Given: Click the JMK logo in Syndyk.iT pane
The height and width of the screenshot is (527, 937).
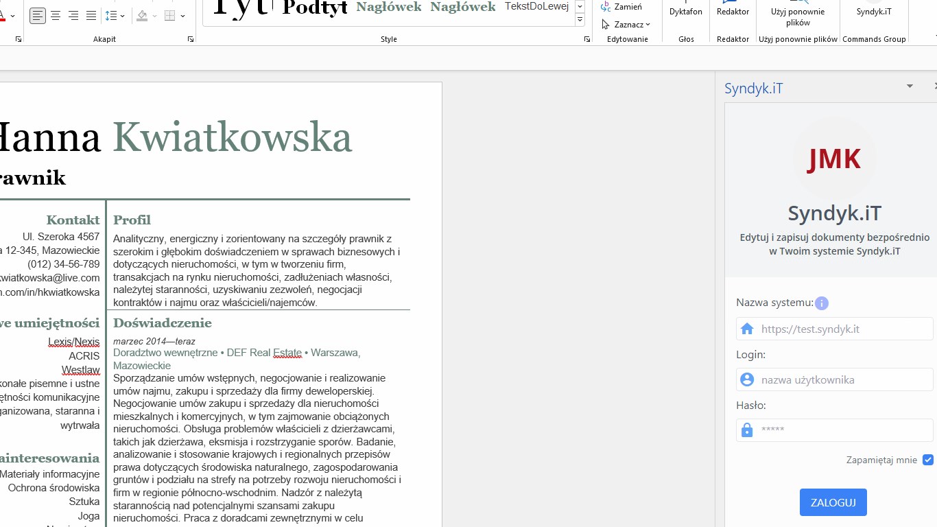Looking at the screenshot, I should 834,159.
